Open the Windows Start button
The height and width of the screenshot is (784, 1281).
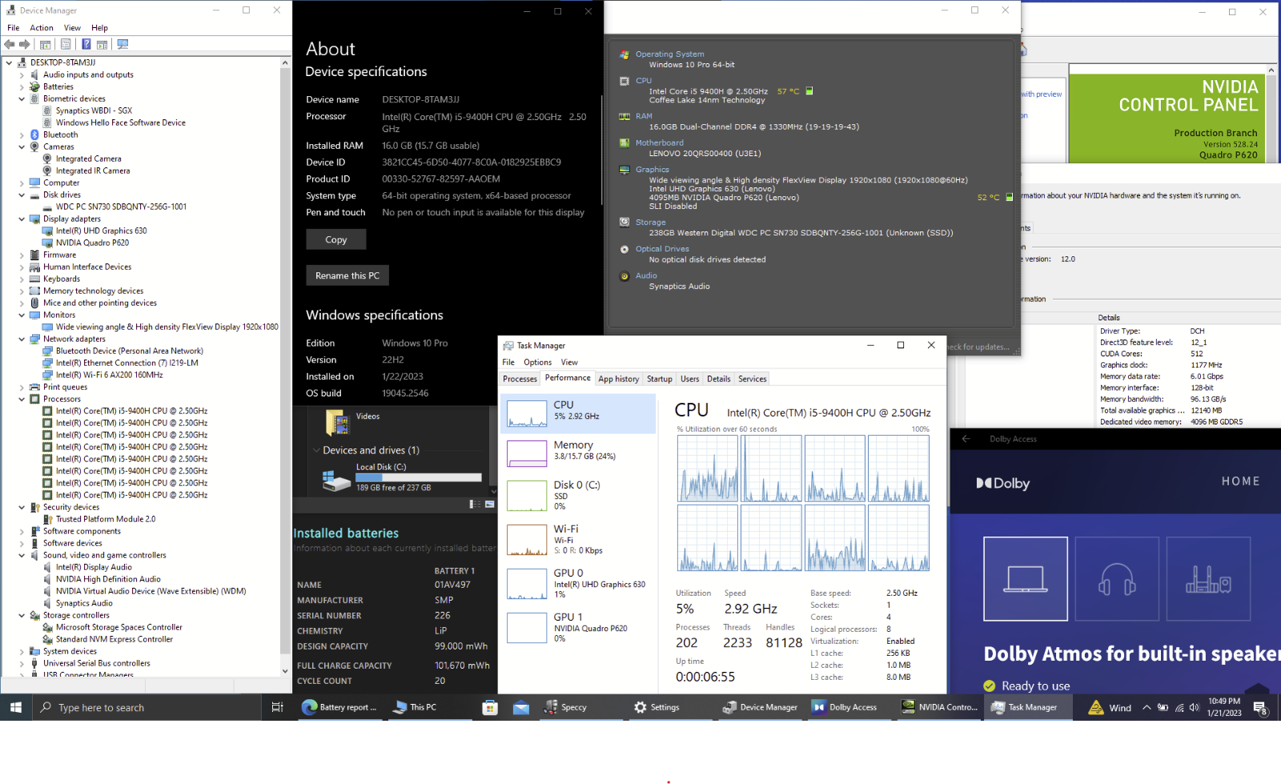[15, 707]
